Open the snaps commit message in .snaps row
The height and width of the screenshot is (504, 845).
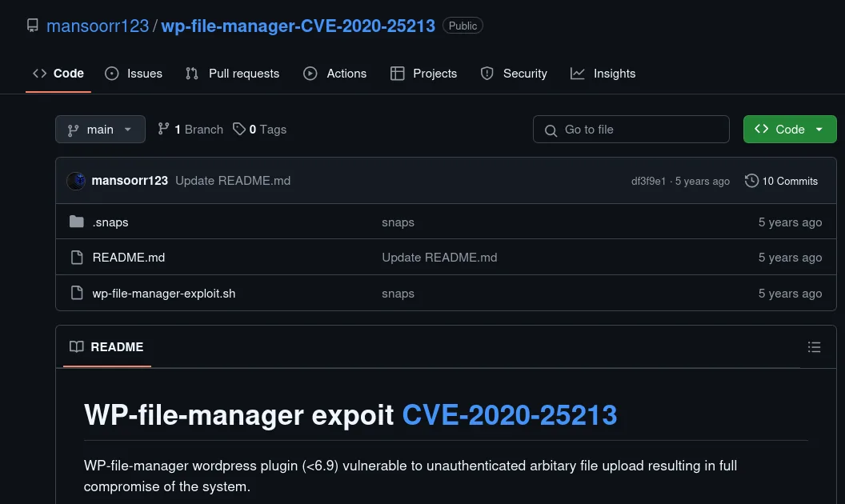point(398,222)
